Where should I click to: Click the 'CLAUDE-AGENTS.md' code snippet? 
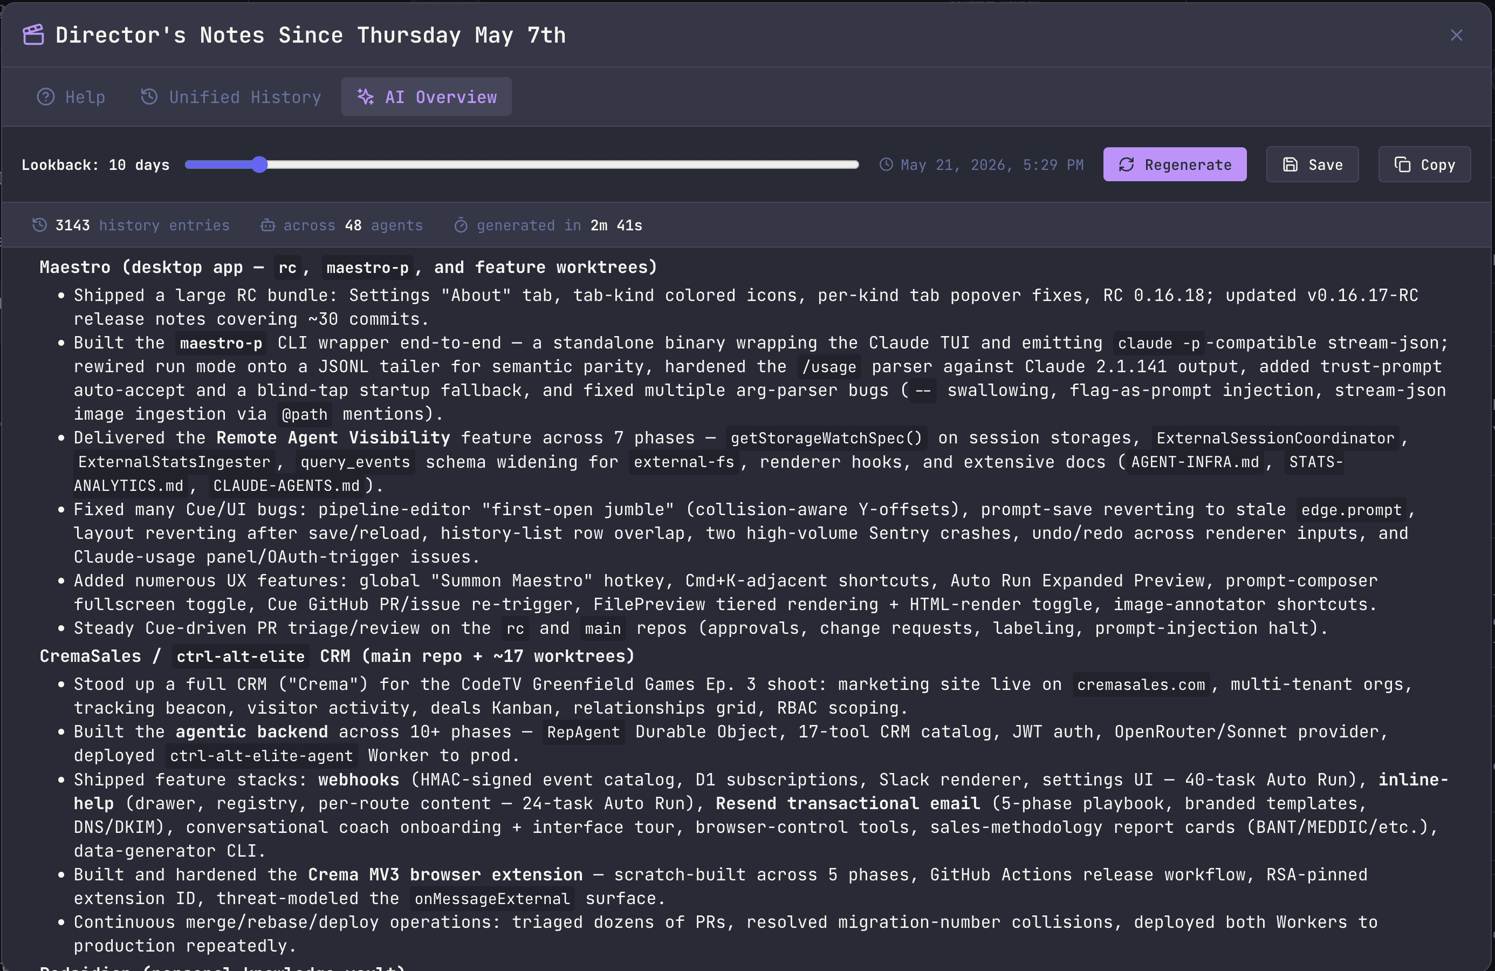286,486
